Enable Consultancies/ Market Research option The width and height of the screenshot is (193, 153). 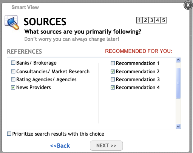13,71
